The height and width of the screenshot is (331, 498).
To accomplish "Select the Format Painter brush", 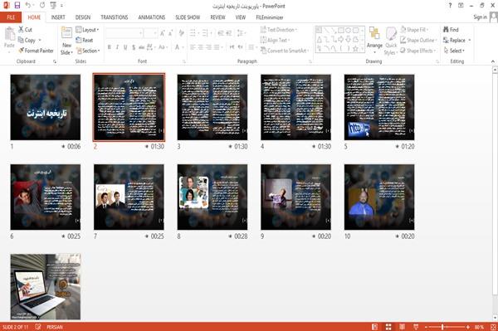I will tap(21, 51).
